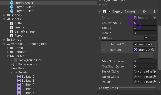Click the Health value field
161x95 pixels.
(x=145, y=33)
